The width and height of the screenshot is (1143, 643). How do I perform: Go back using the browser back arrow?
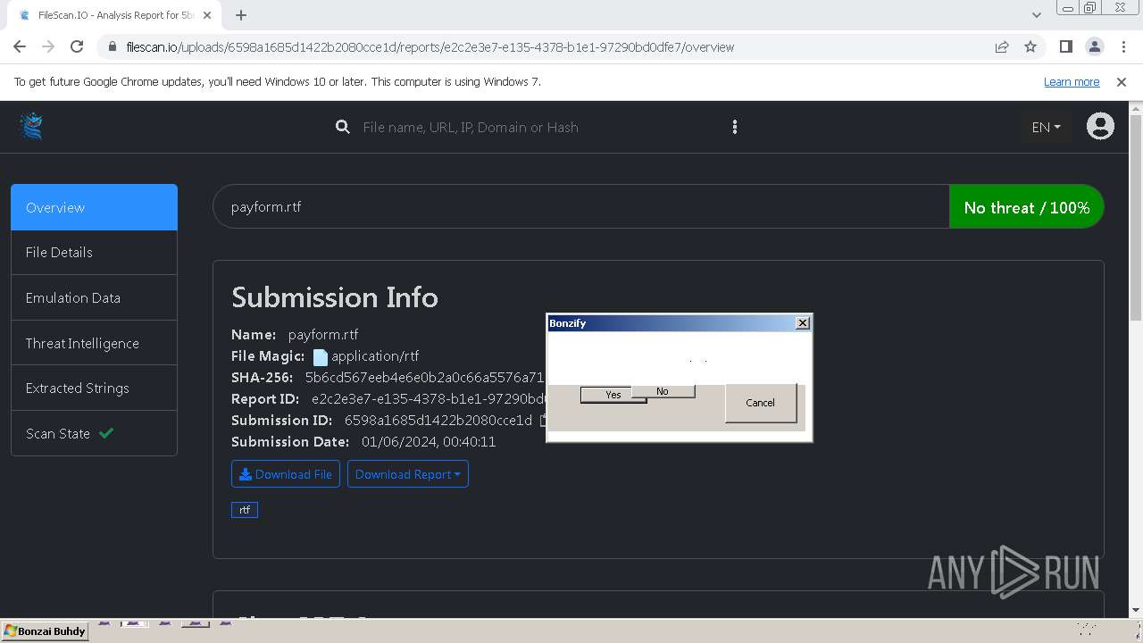20,46
